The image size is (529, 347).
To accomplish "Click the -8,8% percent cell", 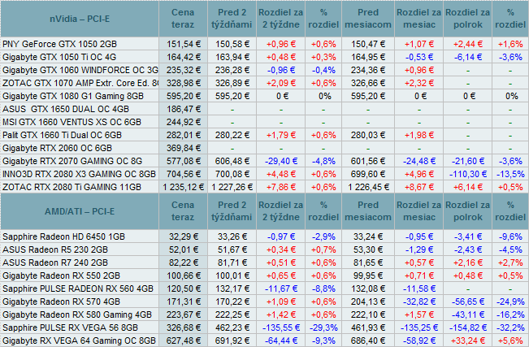I will [323, 288].
